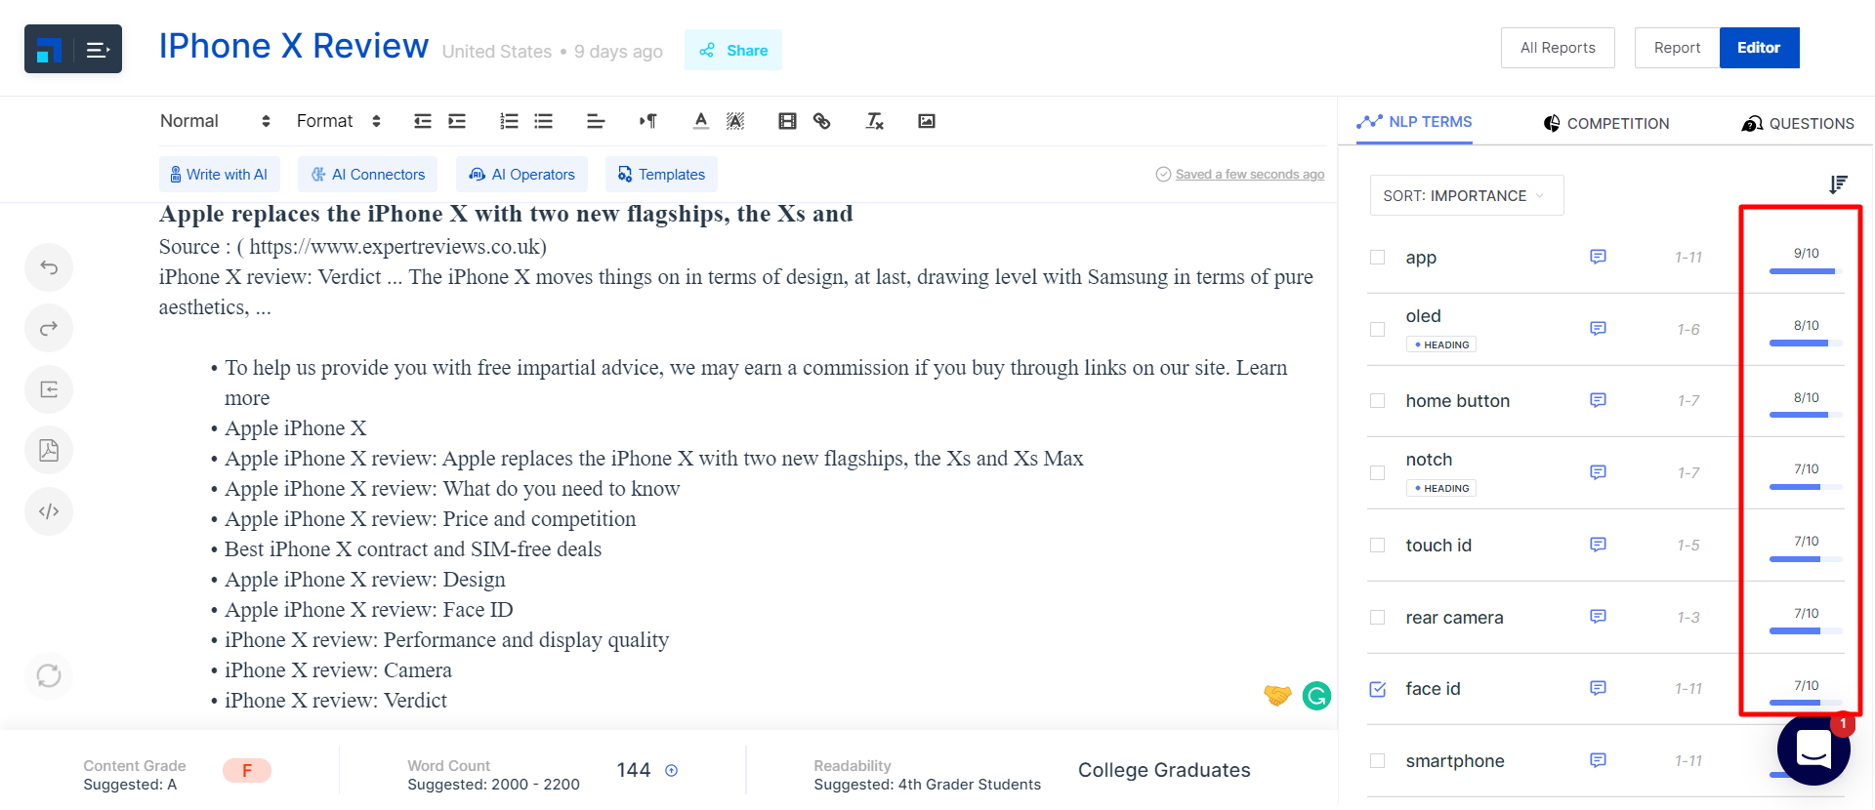This screenshot has height=810, width=1875.
Task: Open the HTML code view
Action: click(49, 511)
